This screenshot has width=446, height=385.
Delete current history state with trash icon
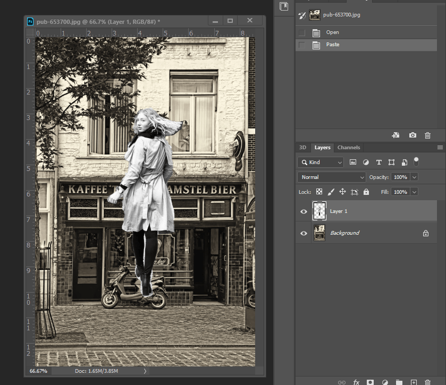427,135
